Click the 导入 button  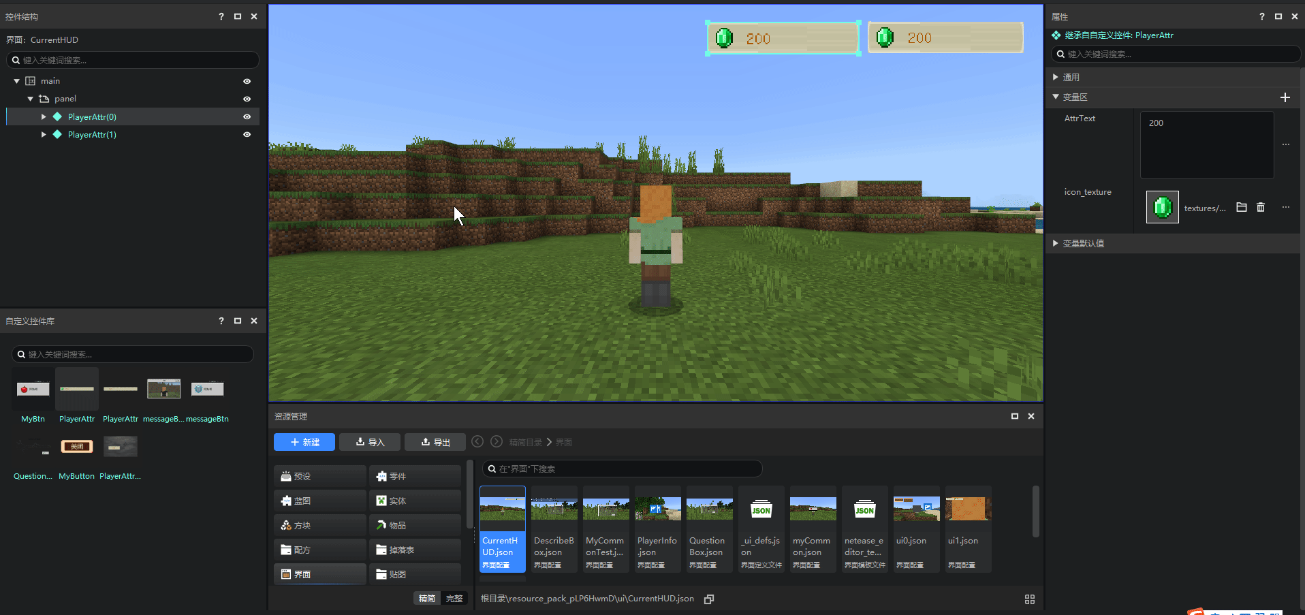point(370,442)
